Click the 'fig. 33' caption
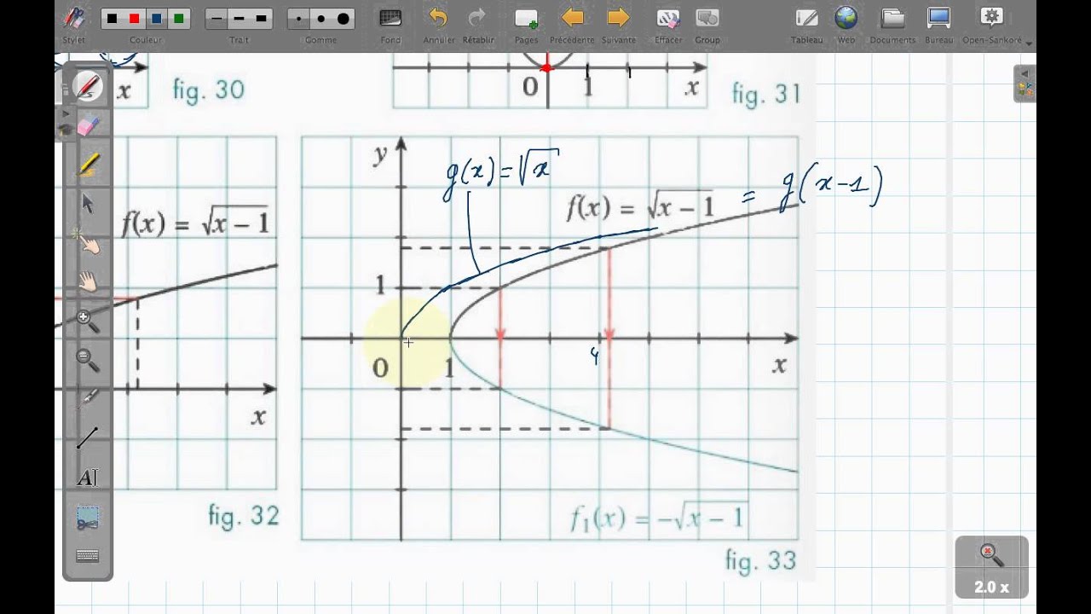1091x614 pixels. click(760, 560)
